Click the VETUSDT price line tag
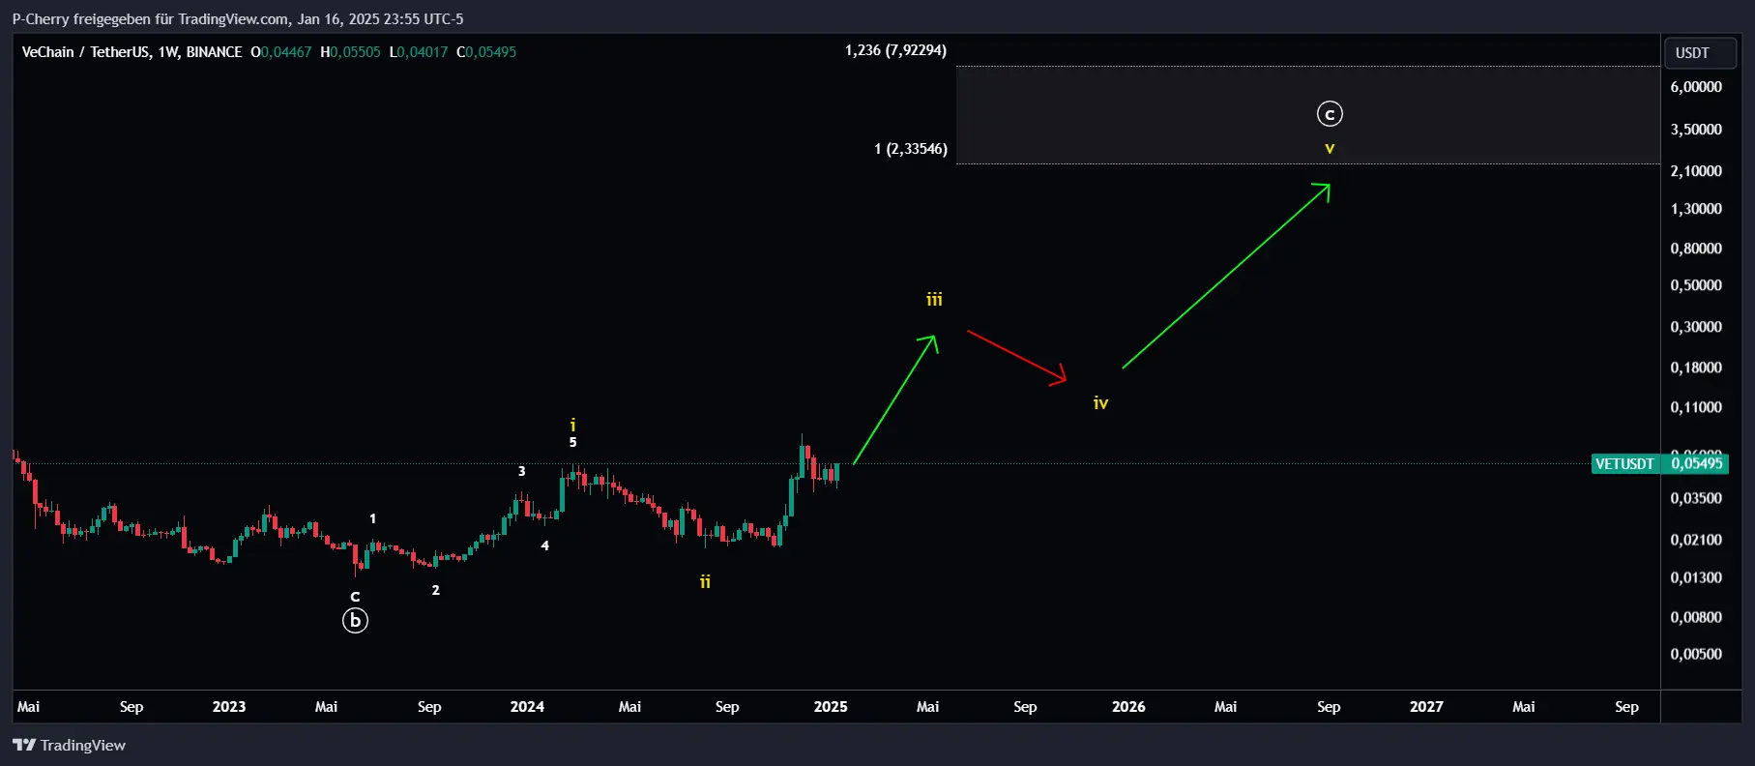This screenshot has width=1755, height=766. 1624,464
